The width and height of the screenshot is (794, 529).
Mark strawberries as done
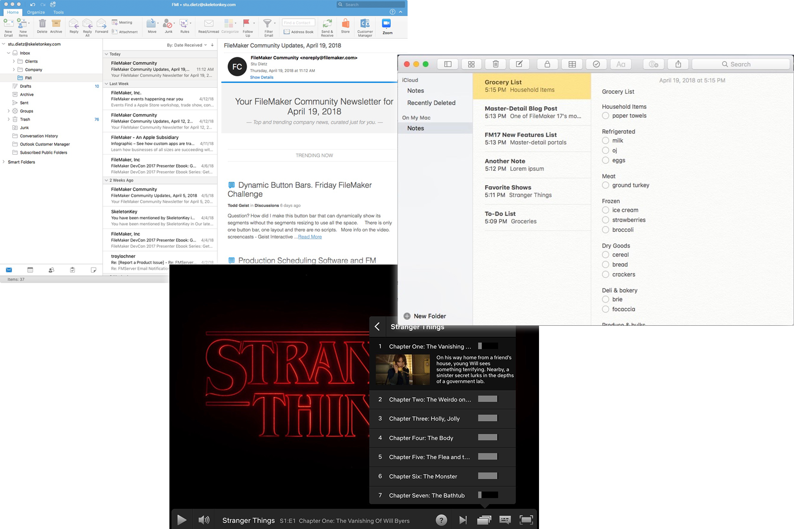606,220
